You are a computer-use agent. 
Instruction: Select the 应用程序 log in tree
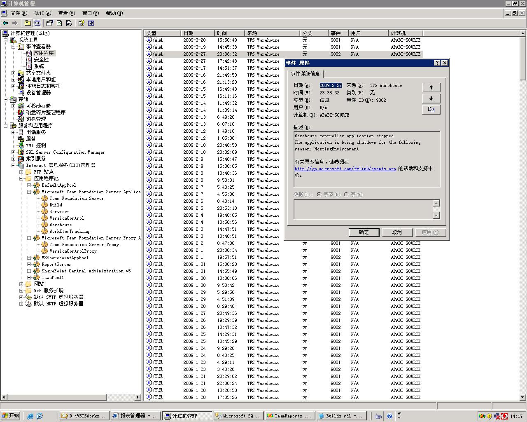click(44, 53)
